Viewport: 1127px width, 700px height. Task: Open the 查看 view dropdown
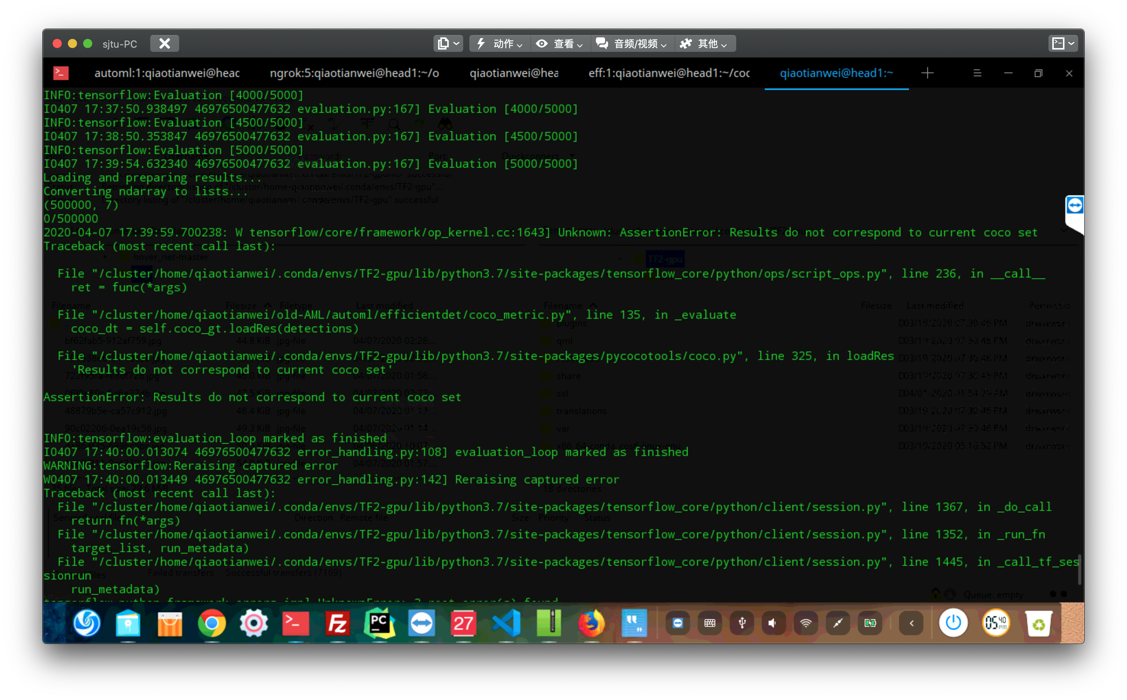pos(560,43)
